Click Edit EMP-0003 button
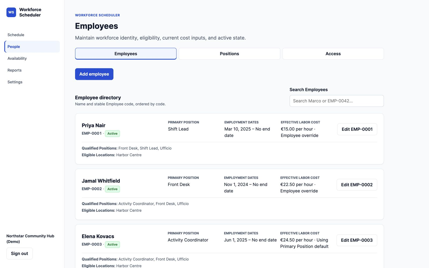Viewport: 429px width, 268px height. 357,240
